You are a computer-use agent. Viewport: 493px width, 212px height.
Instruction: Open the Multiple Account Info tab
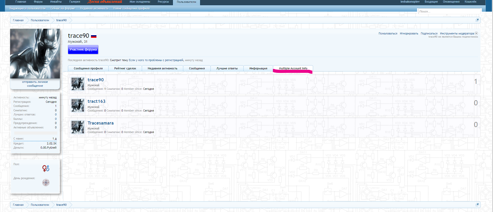point(293,69)
